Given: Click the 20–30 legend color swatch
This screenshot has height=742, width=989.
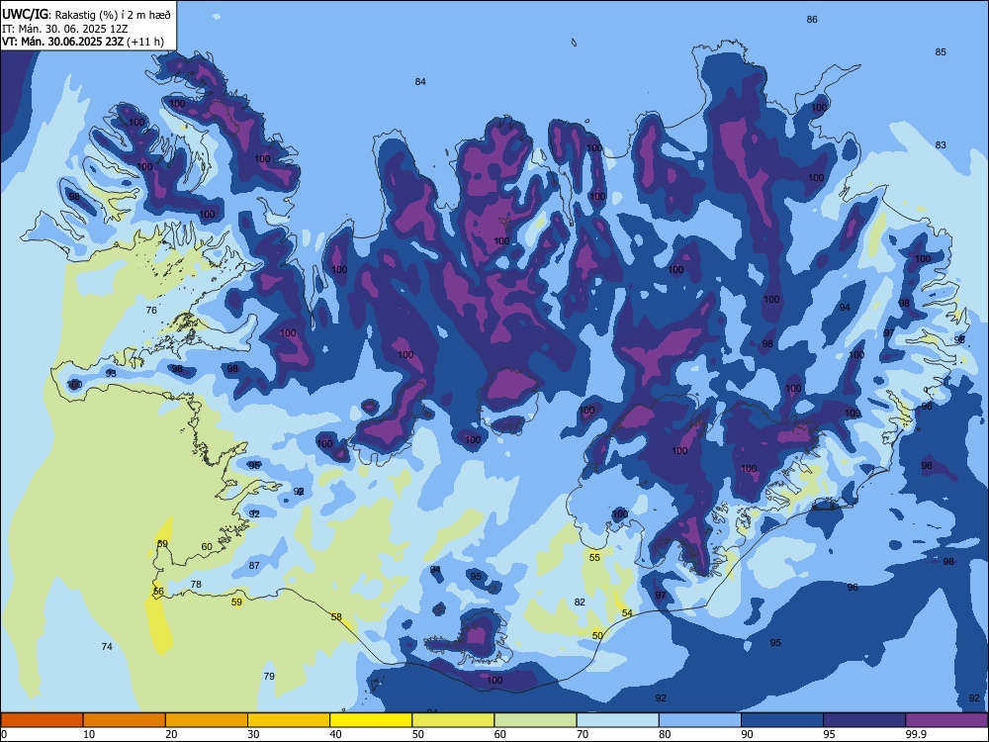Looking at the screenshot, I should pyautogui.click(x=207, y=720).
